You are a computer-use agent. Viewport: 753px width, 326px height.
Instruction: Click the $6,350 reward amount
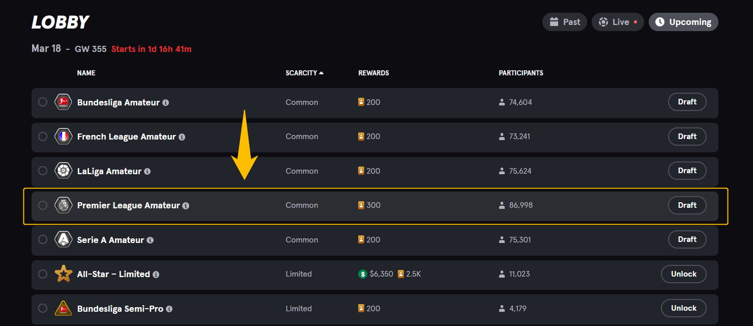(382, 274)
